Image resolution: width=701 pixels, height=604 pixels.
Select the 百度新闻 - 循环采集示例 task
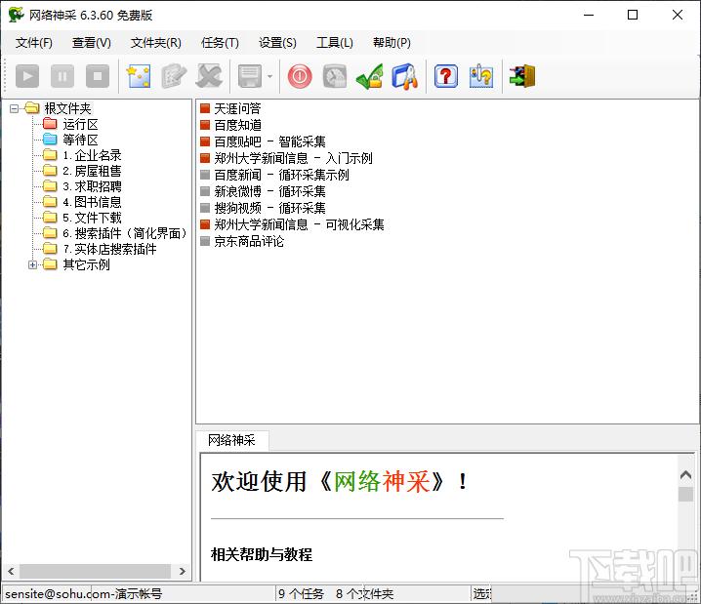(x=281, y=175)
